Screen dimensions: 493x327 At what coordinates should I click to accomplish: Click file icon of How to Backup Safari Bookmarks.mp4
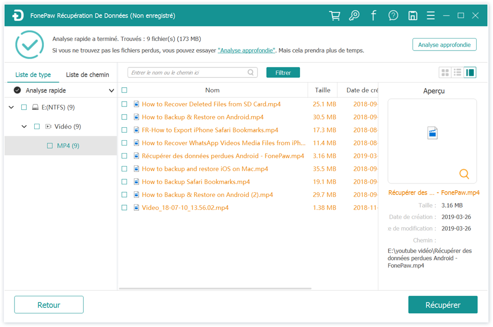136,182
